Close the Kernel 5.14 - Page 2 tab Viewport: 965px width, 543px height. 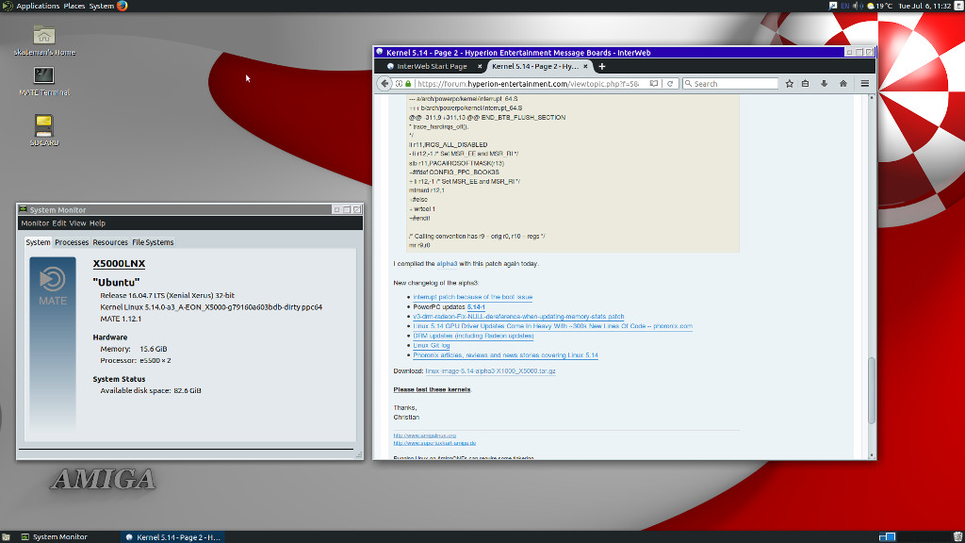(x=585, y=67)
